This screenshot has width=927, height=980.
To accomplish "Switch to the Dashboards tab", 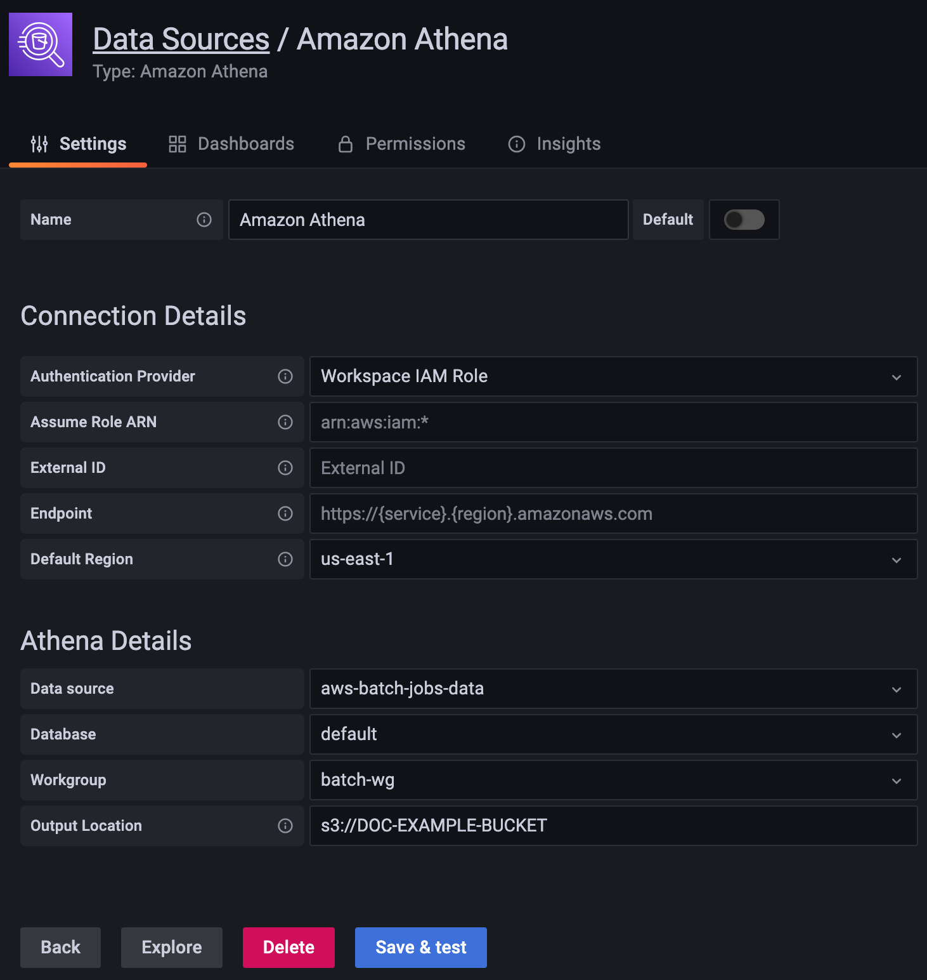I will pos(231,144).
